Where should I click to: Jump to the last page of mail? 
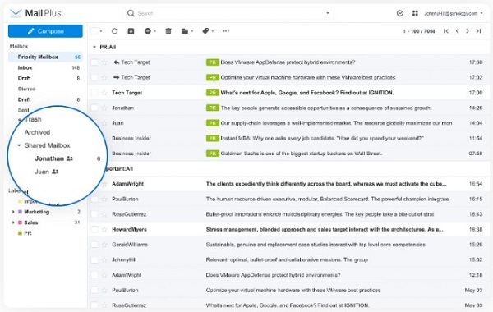478,31
